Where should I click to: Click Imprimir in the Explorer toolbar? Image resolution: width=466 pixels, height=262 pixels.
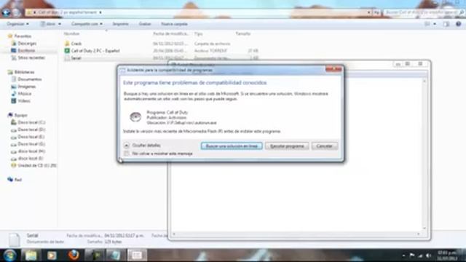(x=120, y=24)
